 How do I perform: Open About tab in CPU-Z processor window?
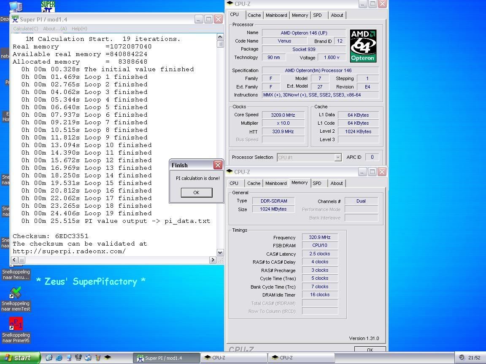pos(337,15)
